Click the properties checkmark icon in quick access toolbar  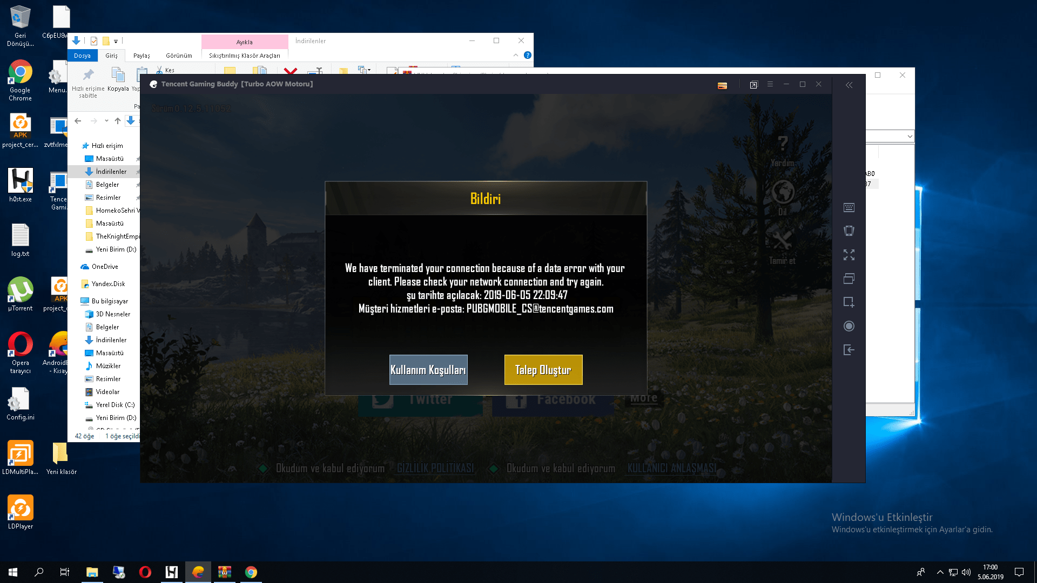tap(94, 41)
